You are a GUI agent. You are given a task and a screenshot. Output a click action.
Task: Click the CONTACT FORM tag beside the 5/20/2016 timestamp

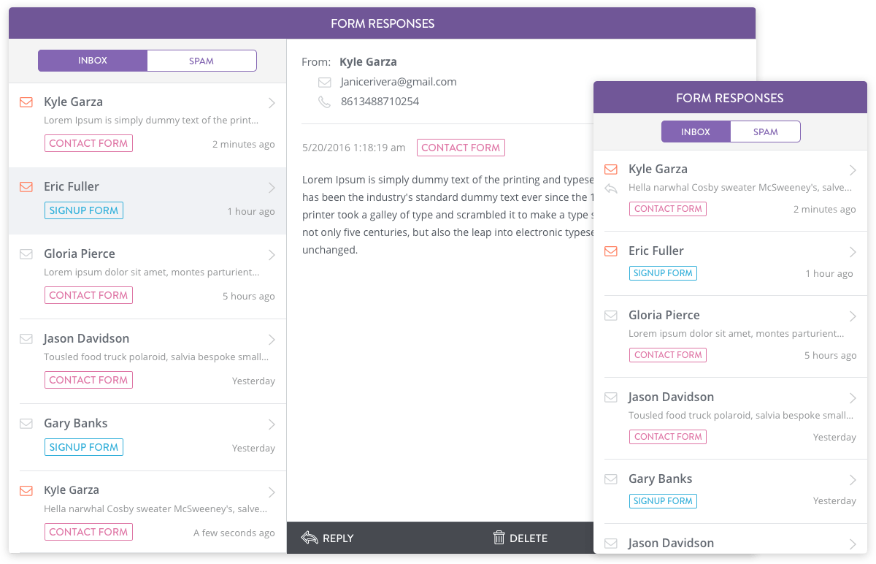[461, 148]
